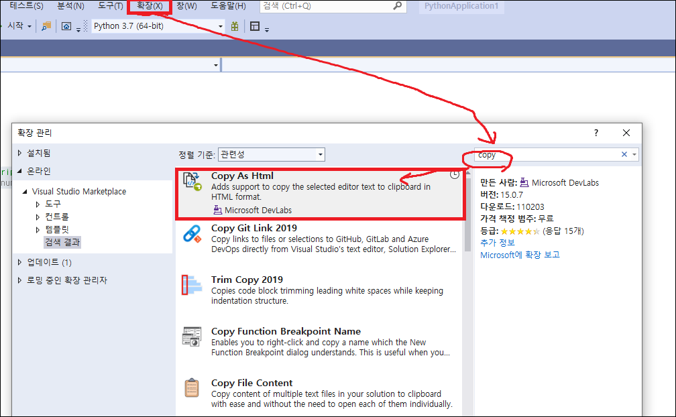
Task: Clear the copy search with X
Action: (624, 154)
